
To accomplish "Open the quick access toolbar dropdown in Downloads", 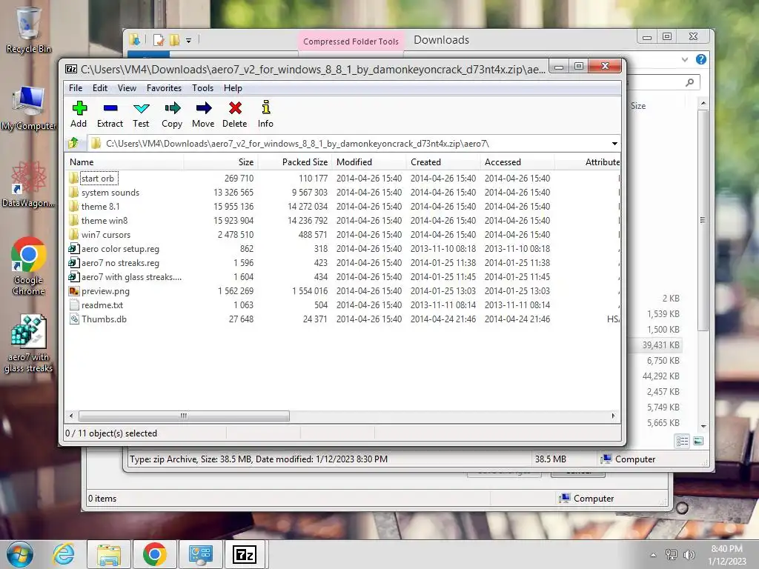I will point(189,40).
